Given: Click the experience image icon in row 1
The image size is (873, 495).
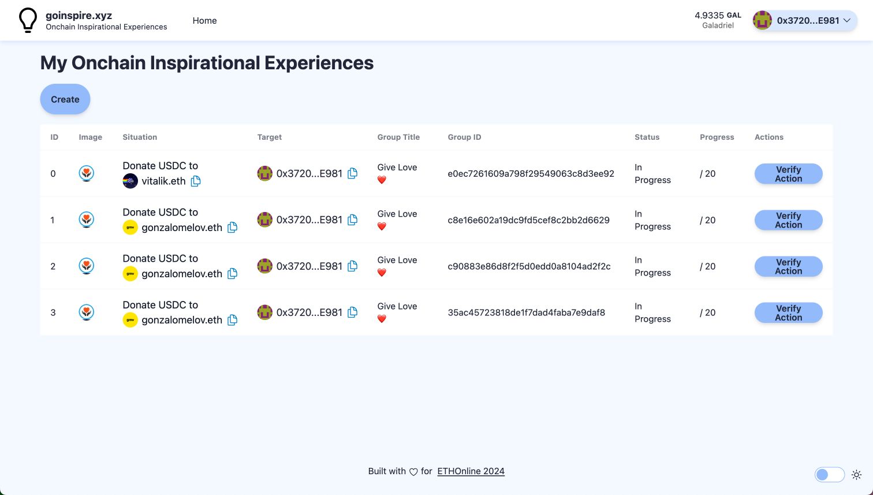Looking at the screenshot, I should pyautogui.click(x=86, y=219).
